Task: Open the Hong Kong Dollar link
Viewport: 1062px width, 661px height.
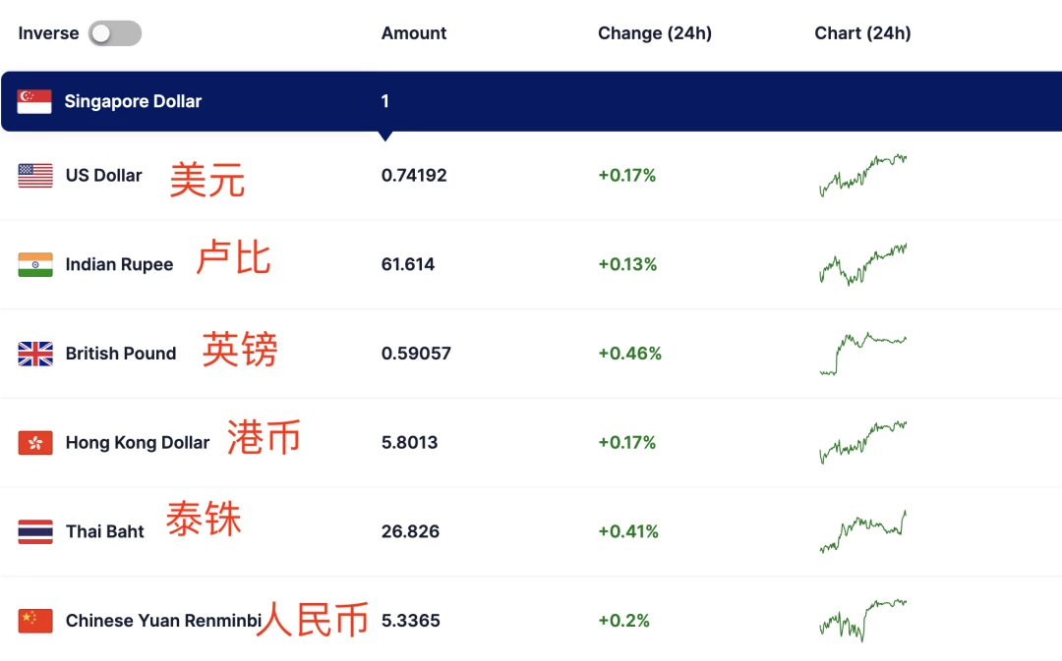Action: (x=137, y=443)
